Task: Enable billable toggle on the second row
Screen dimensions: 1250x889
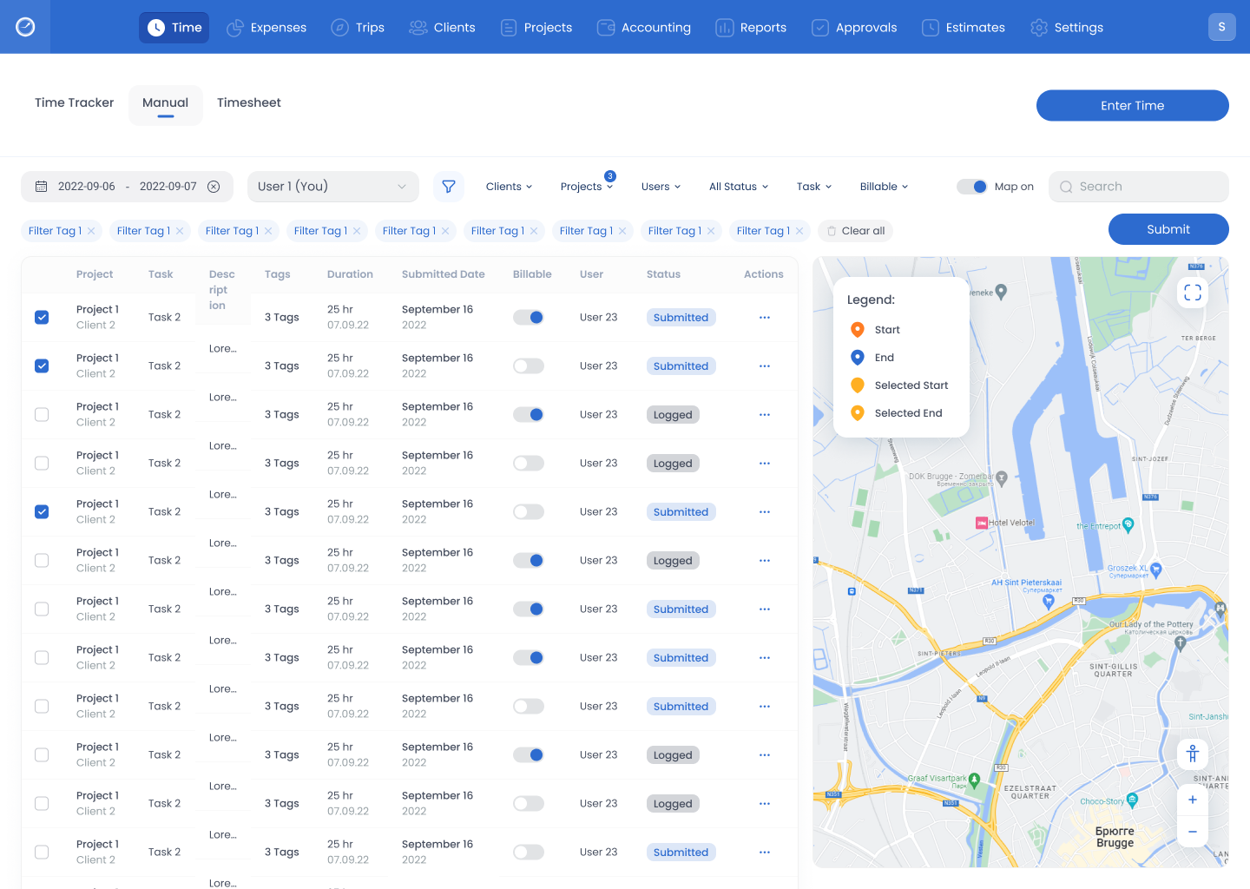Action: point(529,366)
